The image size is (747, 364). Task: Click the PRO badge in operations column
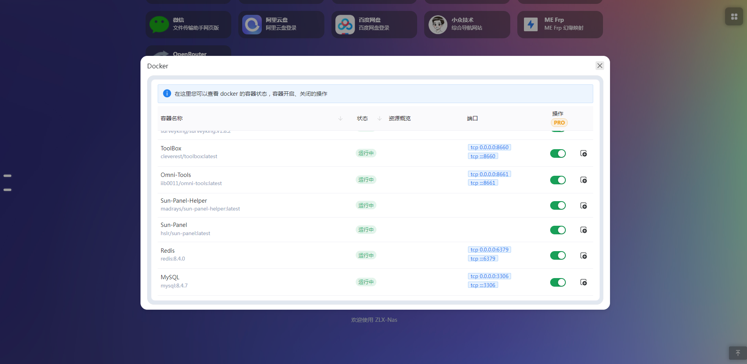559,123
